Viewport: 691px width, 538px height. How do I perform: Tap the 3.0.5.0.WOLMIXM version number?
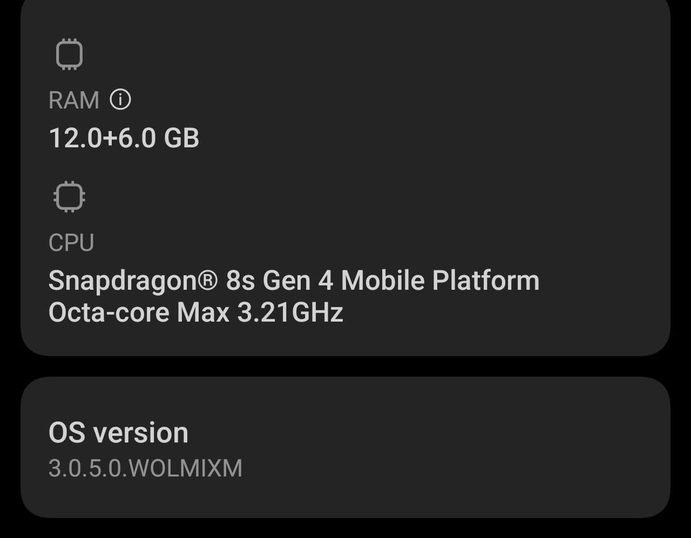pyautogui.click(x=145, y=469)
